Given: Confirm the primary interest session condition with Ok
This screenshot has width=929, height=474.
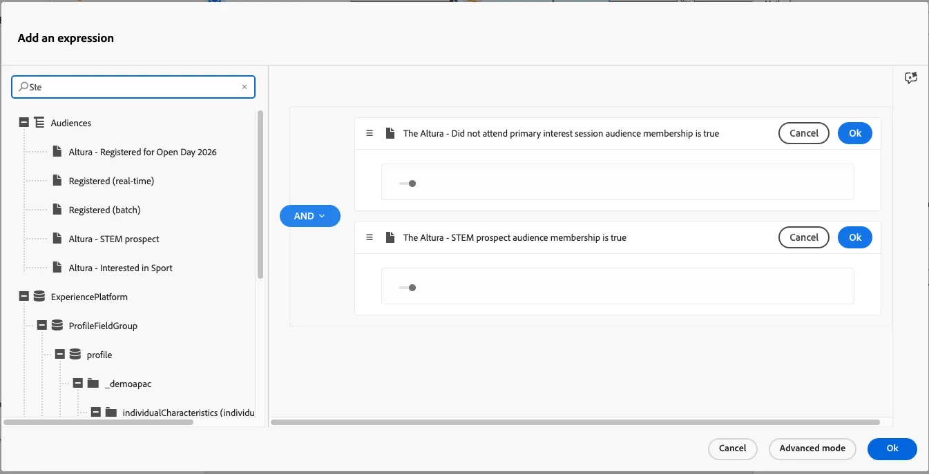Looking at the screenshot, I should pyautogui.click(x=855, y=133).
